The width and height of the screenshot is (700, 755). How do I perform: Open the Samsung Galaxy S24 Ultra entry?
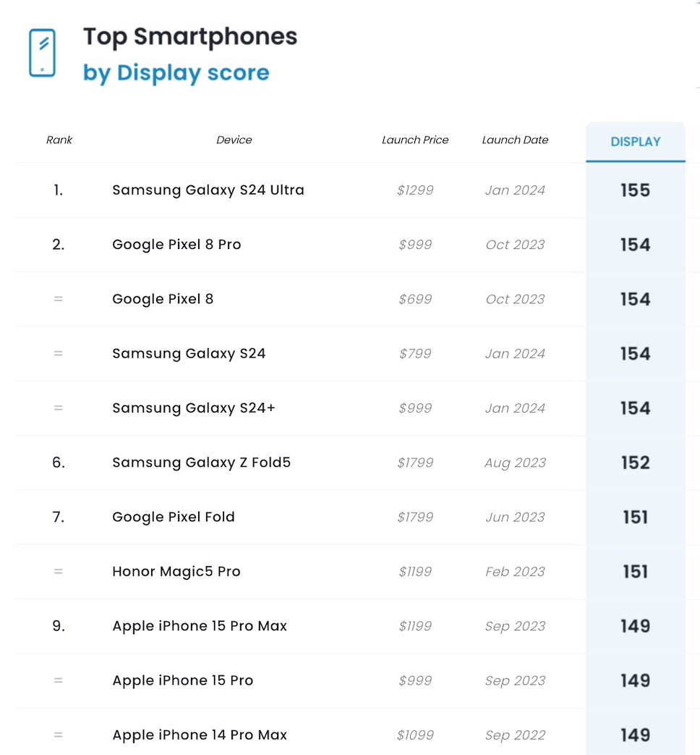tap(208, 190)
